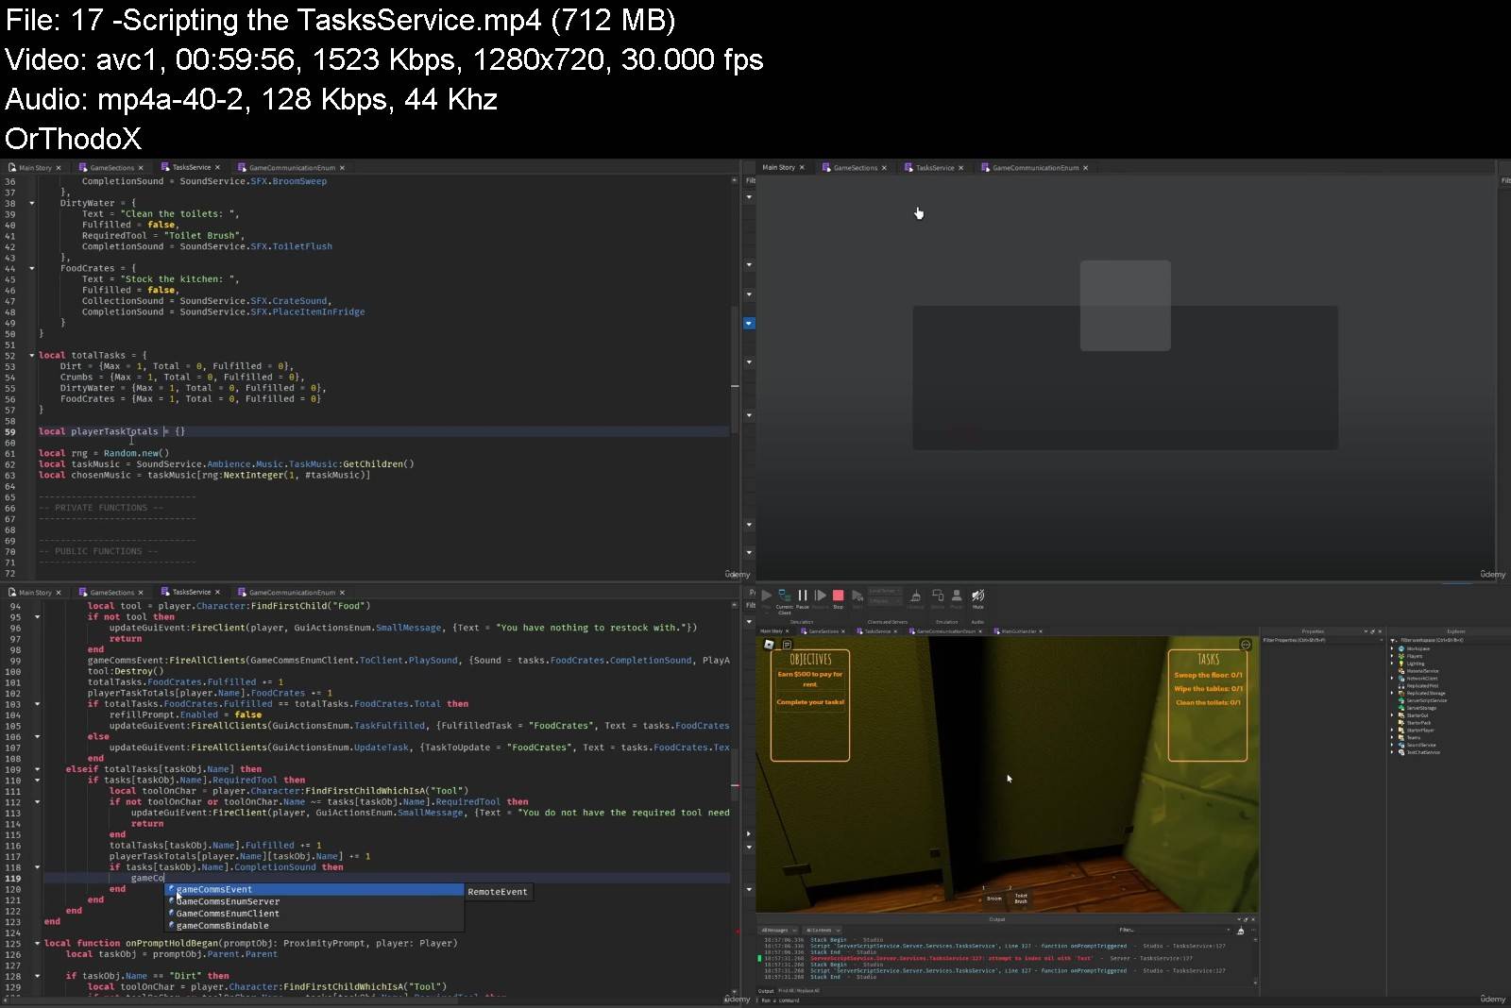Image resolution: width=1511 pixels, height=1008 pixels.
Task: Click the Resume simulation icon
Action: coord(820,596)
